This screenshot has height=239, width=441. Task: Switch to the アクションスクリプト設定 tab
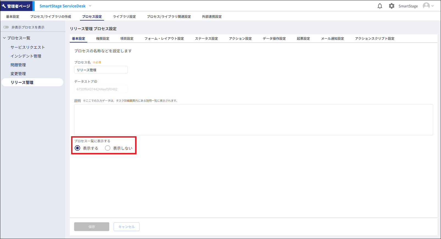375,39
